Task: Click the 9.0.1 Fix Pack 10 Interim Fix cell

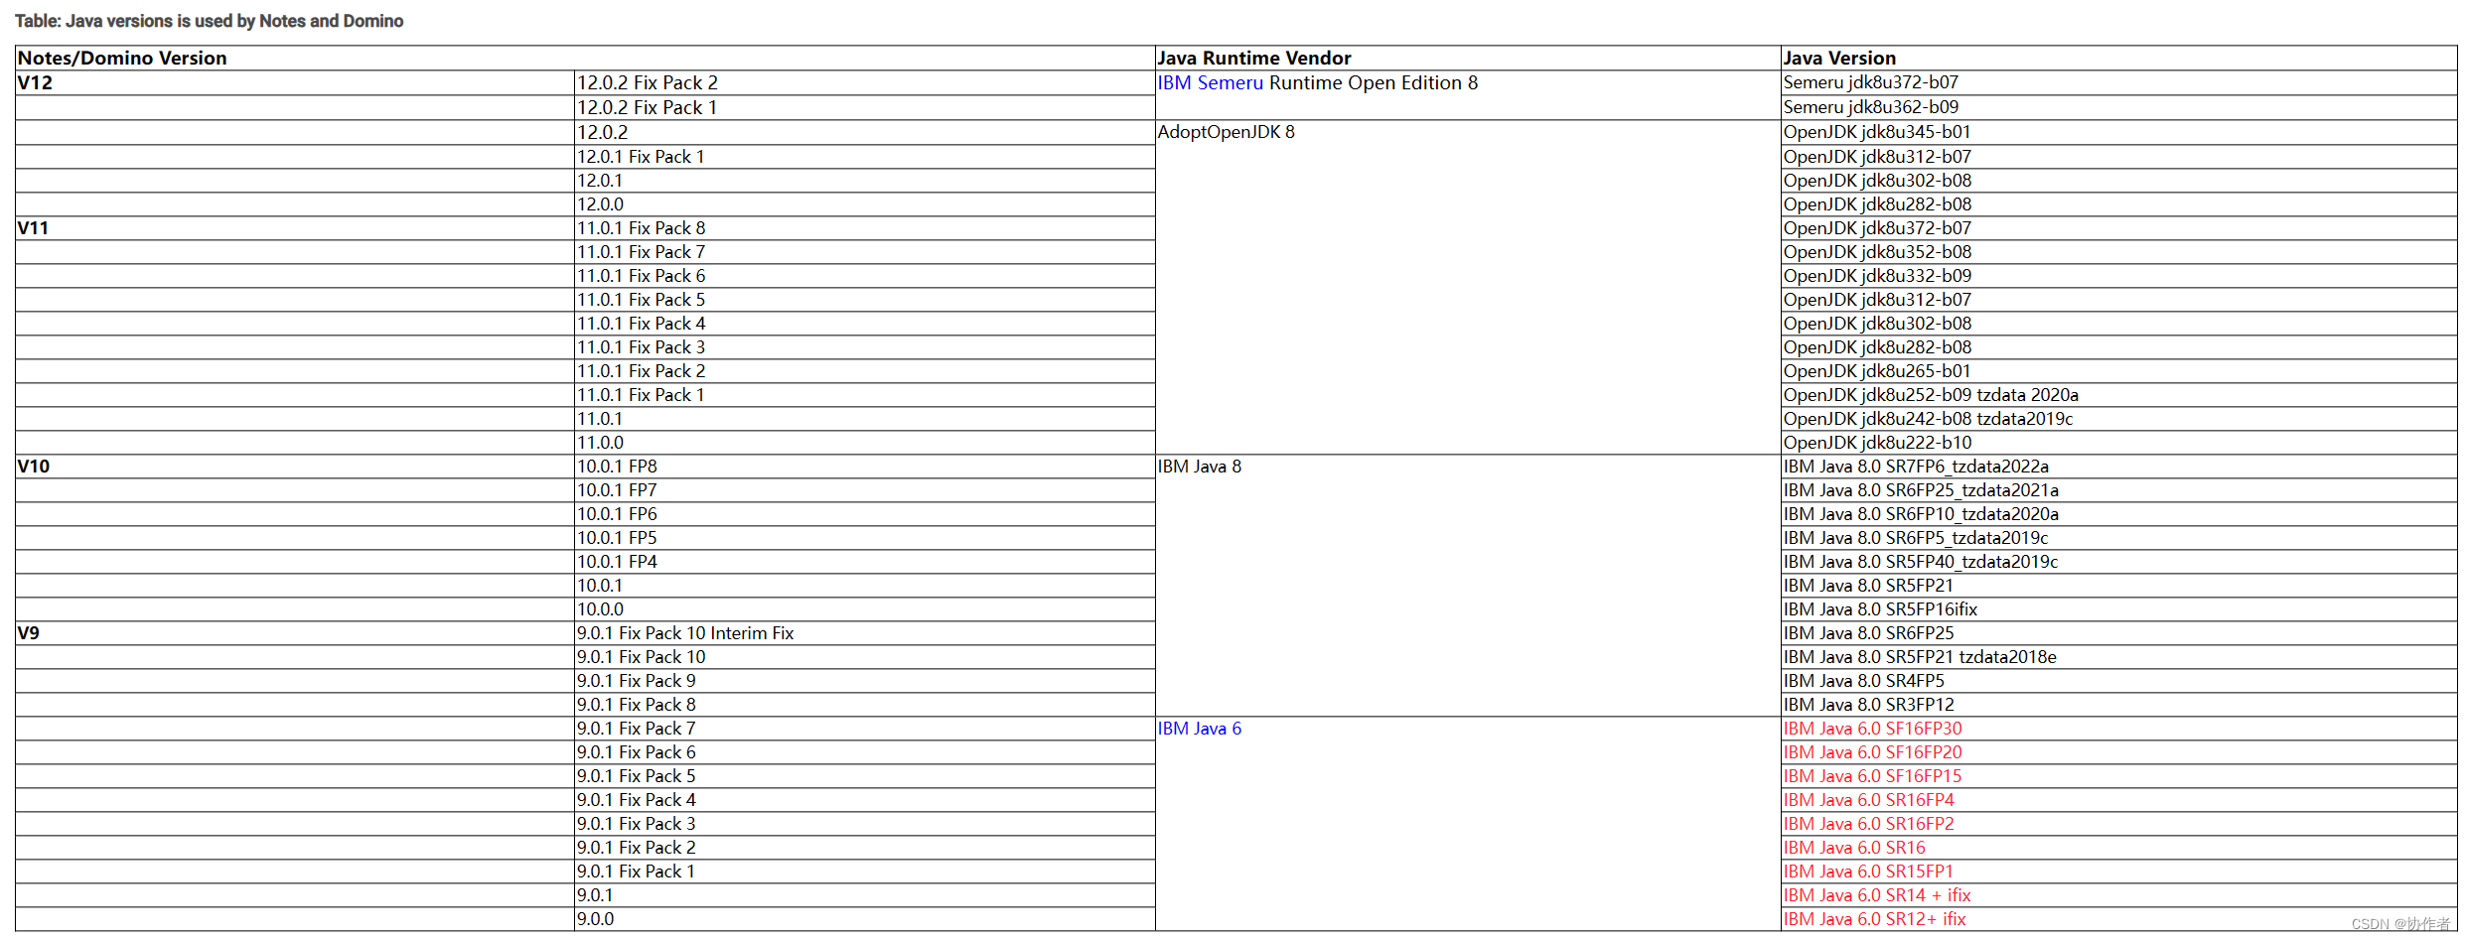Action: click(x=865, y=633)
